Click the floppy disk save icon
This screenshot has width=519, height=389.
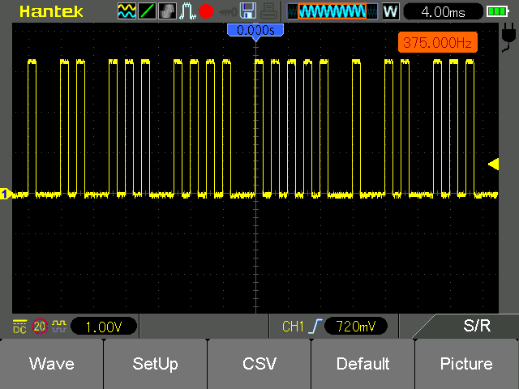248,11
